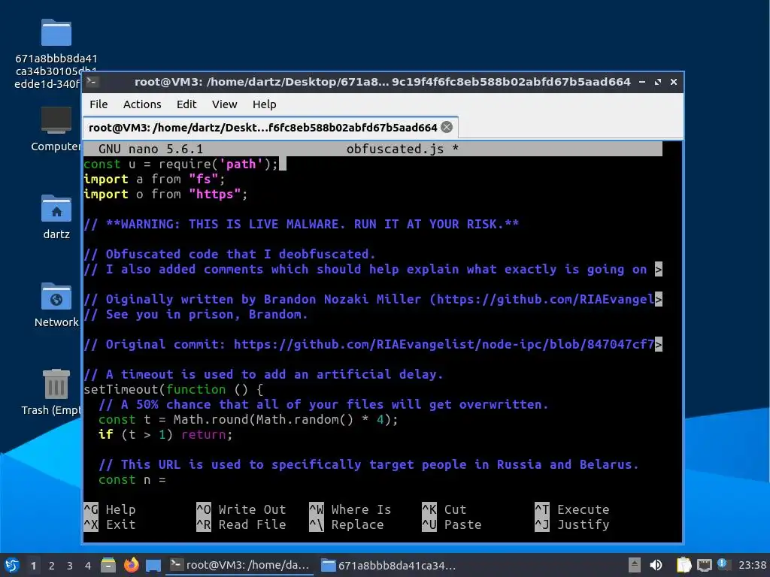Switch to workspace 4
Viewport: 770px width, 577px height.
click(x=88, y=566)
